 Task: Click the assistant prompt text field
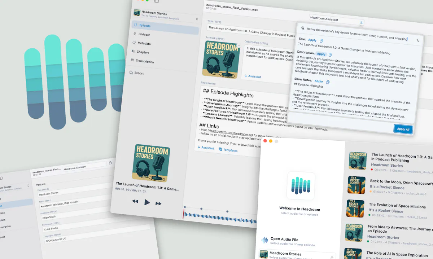click(357, 34)
